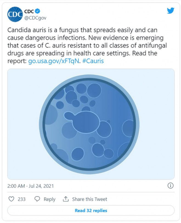Viewport: 181px width, 223px height.
Task: Click the CDC profile avatar logo
Action: pyautogui.click(x=15, y=15)
